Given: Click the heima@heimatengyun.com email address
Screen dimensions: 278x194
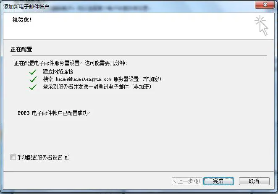Looking at the screenshot, I should click(83, 79).
